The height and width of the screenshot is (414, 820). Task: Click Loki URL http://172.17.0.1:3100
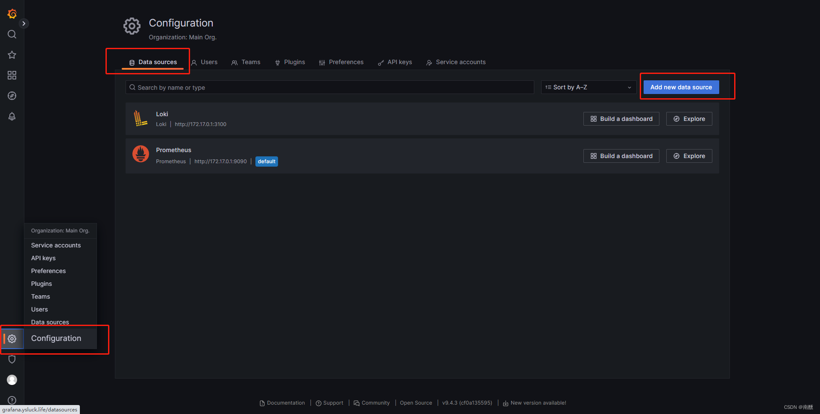pyautogui.click(x=201, y=124)
